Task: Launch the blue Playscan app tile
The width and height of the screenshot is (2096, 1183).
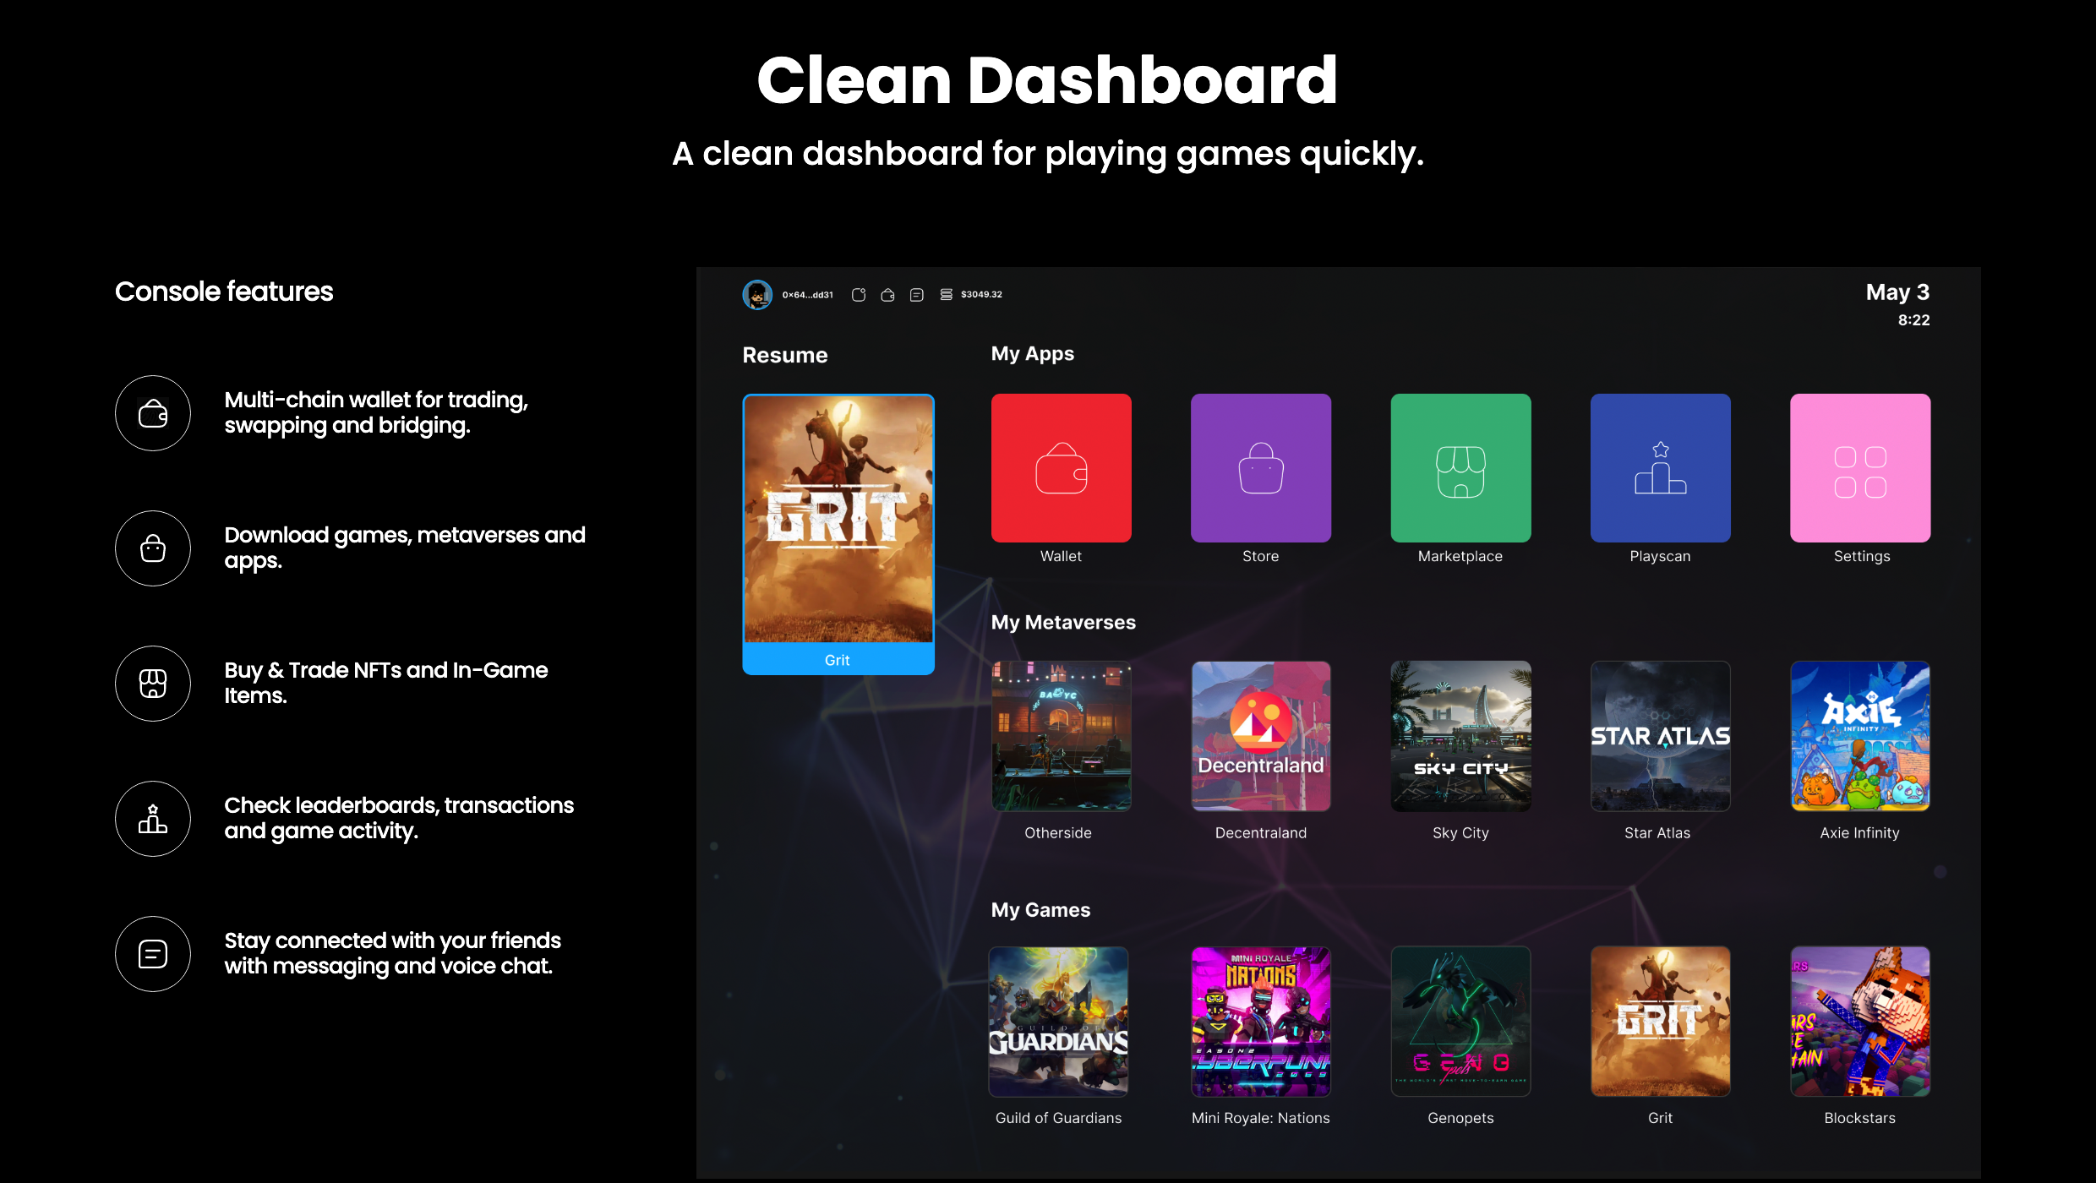Action: coord(1660,467)
